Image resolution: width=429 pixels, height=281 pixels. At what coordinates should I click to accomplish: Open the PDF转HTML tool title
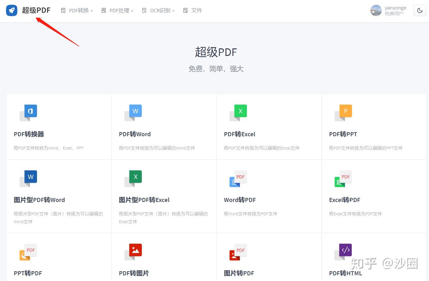346,273
